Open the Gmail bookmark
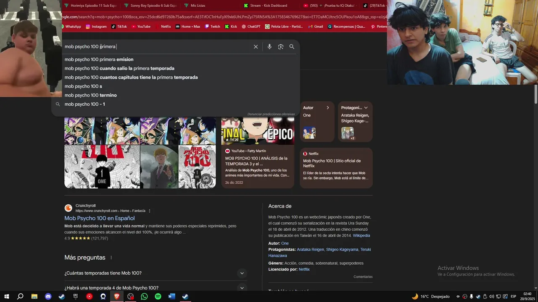Screen dimensions: 538x302 point(316,26)
